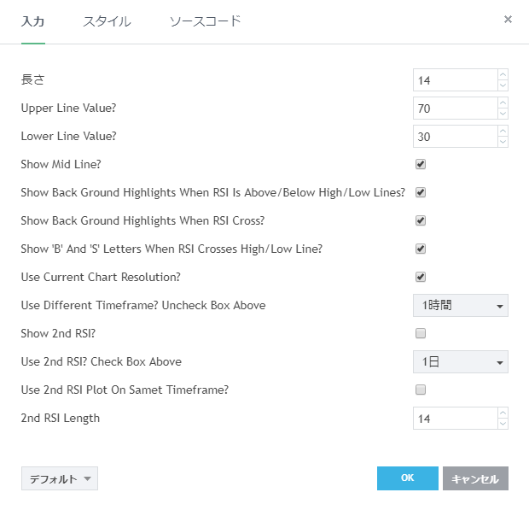529x510 pixels.
Task: Enable the Show 2nd RSI checkbox
Action: pos(421,333)
